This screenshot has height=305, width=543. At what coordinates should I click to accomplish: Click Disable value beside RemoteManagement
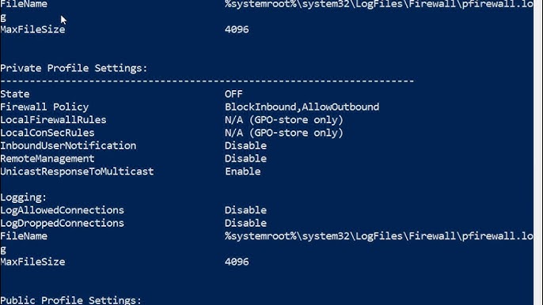click(245, 159)
